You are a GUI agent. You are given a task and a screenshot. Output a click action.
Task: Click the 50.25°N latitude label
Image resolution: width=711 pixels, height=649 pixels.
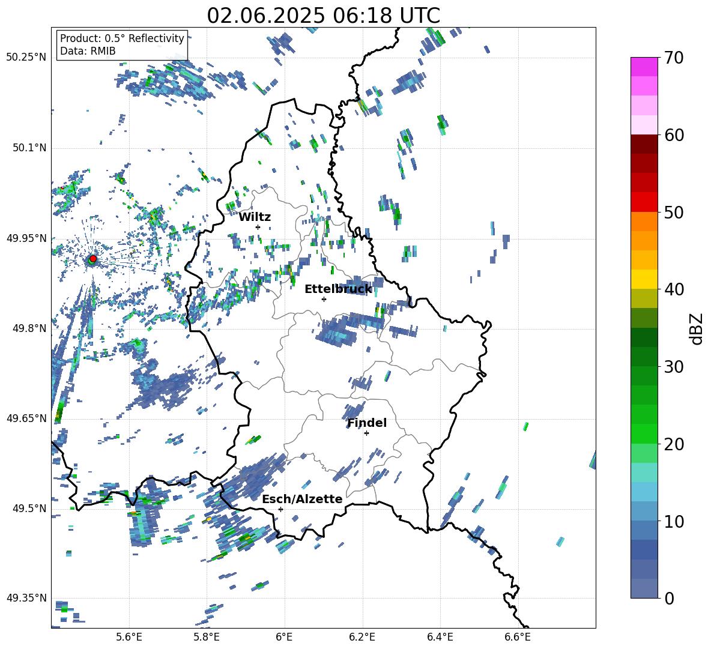point(26,58)
